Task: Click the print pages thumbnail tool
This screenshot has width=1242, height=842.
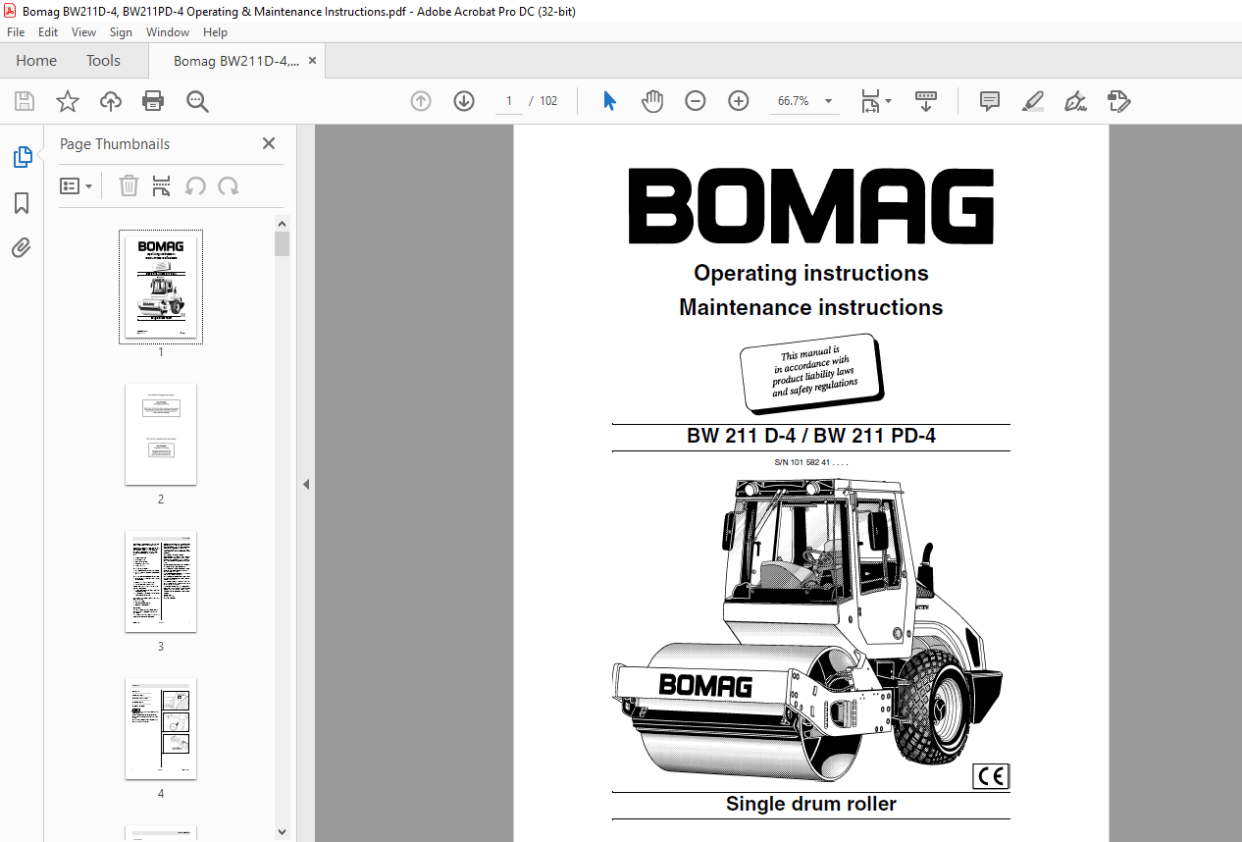Action: point(162,185)
